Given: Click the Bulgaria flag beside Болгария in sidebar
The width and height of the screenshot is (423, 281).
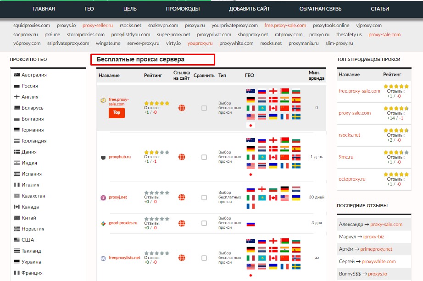Looking at the screenshot, I should [17, 119].
